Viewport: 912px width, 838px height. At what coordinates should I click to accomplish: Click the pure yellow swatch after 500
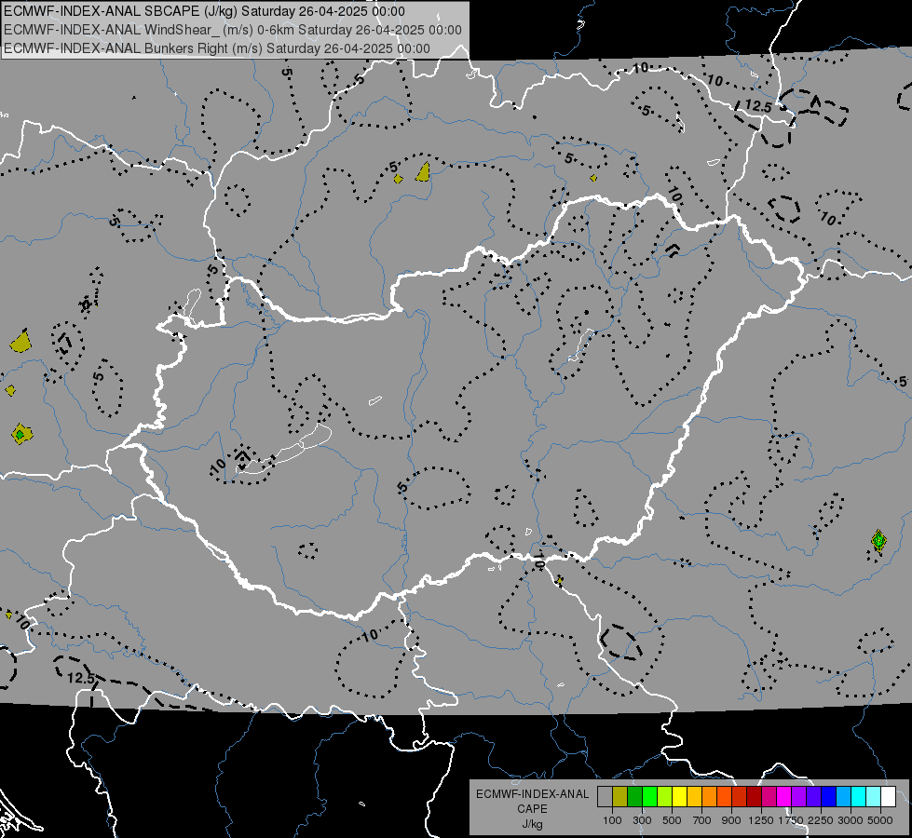click(x=679, y=797)
